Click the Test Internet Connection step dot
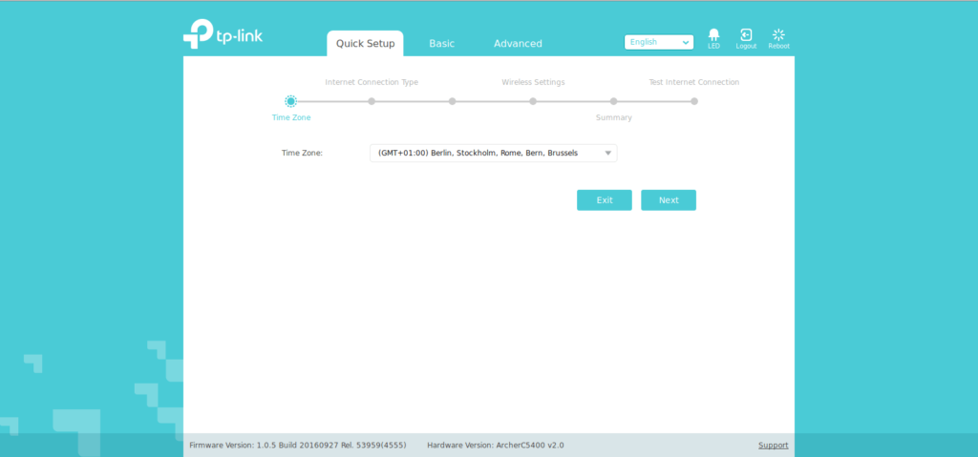978x457 pixels. [x=694, y=101]
